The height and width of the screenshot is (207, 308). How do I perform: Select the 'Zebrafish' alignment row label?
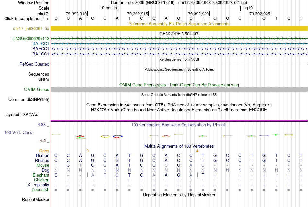(x=41, y=190)
